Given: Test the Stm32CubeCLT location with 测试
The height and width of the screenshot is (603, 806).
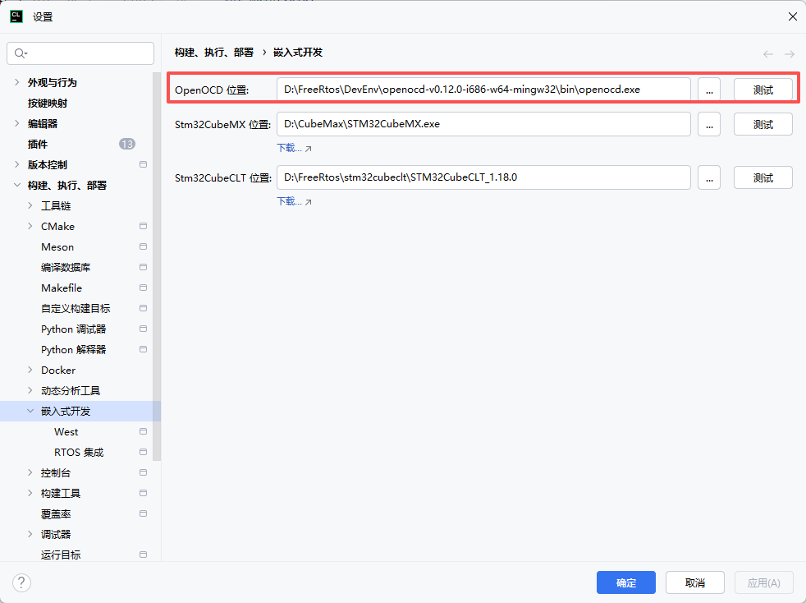Looking at the screenshot, I should coord(763,177).
